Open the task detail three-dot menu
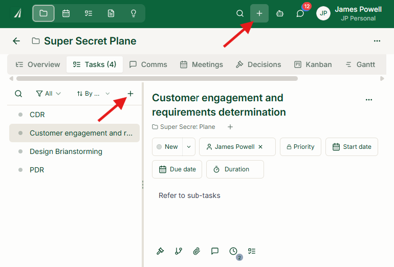The height and width of the screenshot is (267, 394). [x=368, y=100]
